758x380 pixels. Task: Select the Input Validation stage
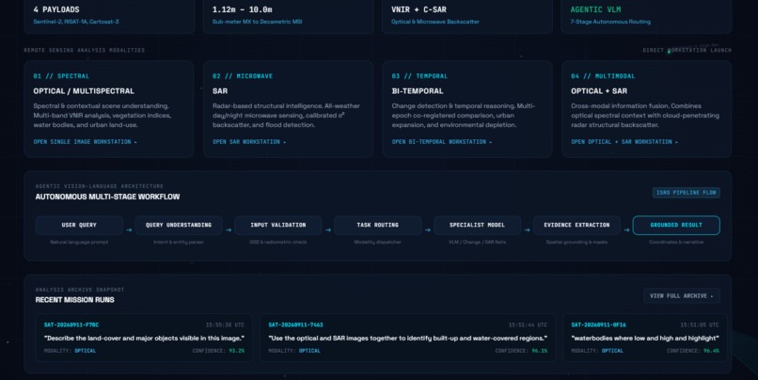pos(278,226)
